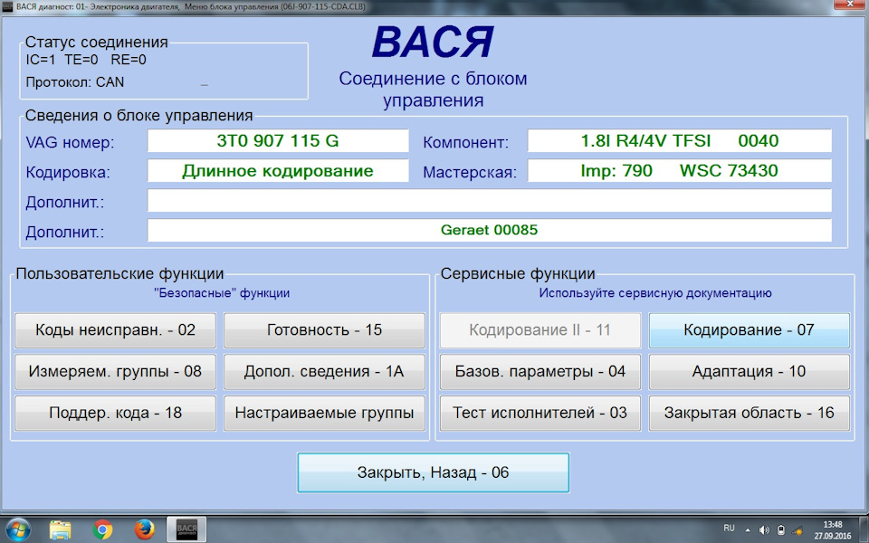Click the Готовность - 15 button

point(324,330)
